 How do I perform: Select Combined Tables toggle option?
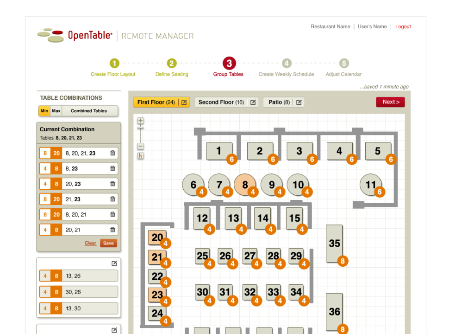[x=89, y=111]
